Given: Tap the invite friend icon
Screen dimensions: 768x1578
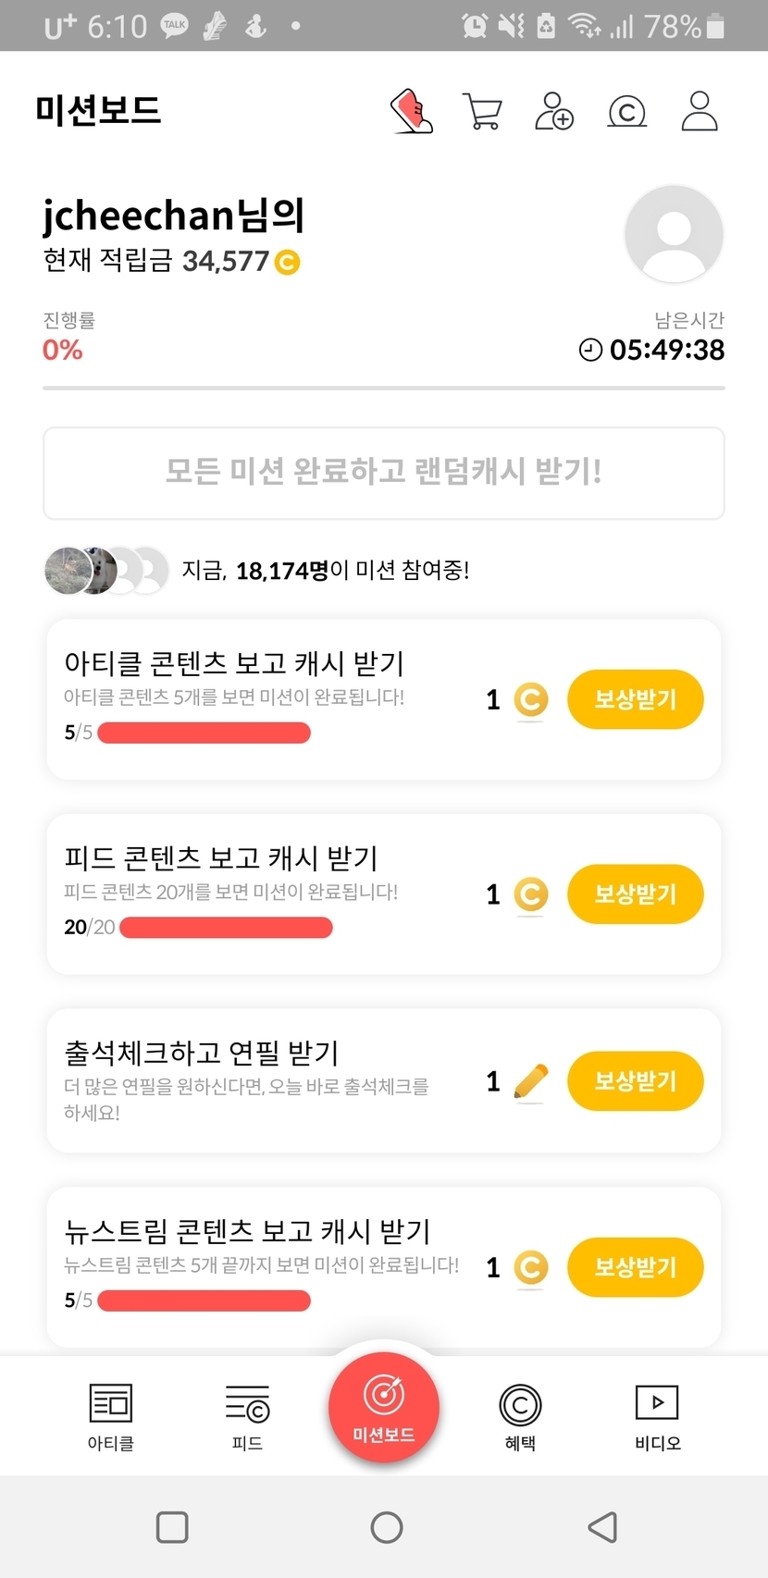Looking at the screenshot, I should (554, 112).
